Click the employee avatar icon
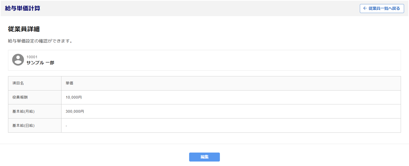 pyautogui.click(x=18, y=60)
